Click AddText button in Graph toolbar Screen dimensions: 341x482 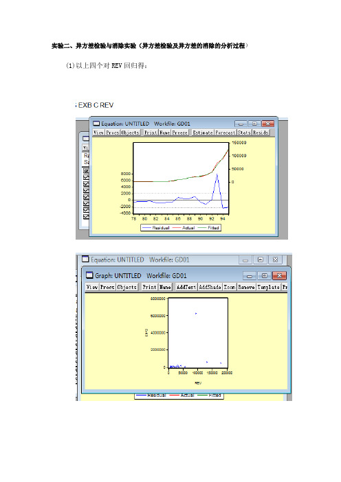coord(186,287)
